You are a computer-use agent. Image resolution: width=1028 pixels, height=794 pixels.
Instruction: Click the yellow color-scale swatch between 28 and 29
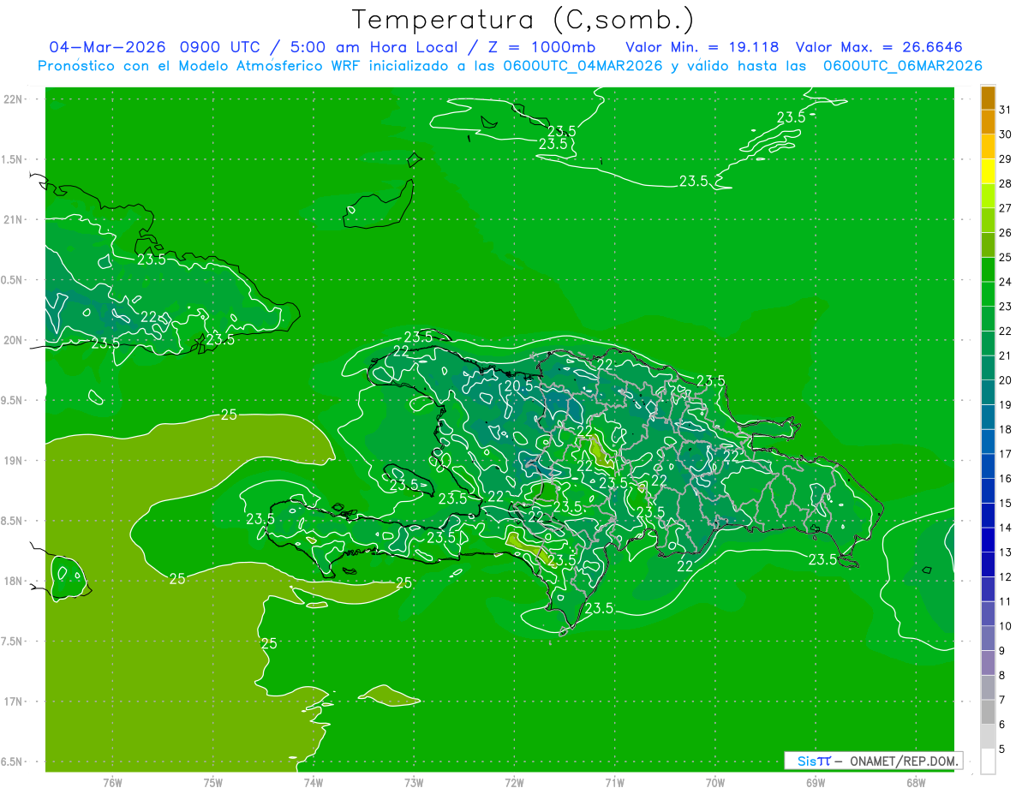[x=988, y=171]
